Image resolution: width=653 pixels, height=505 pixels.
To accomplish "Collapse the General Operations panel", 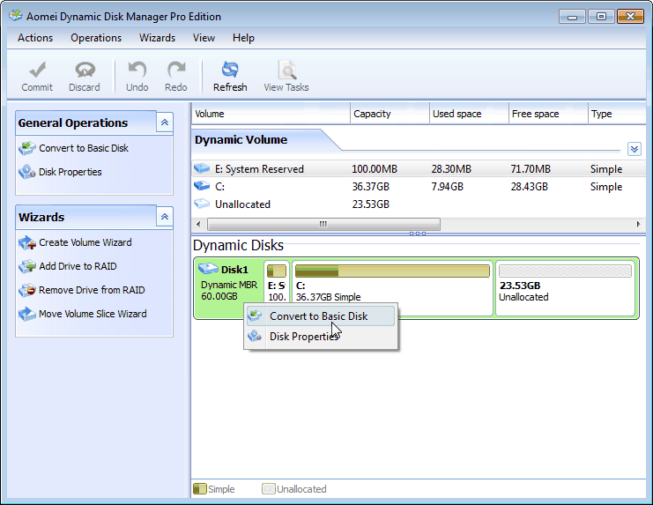I will click(165, 123).
